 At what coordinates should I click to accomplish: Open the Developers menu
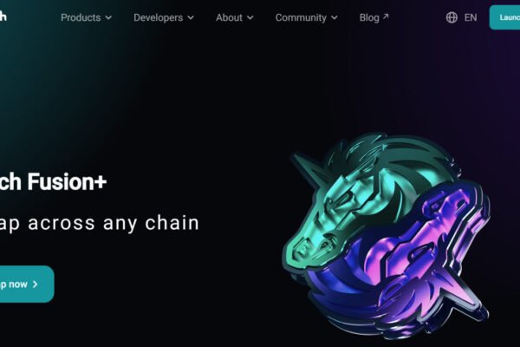[164, 17]
